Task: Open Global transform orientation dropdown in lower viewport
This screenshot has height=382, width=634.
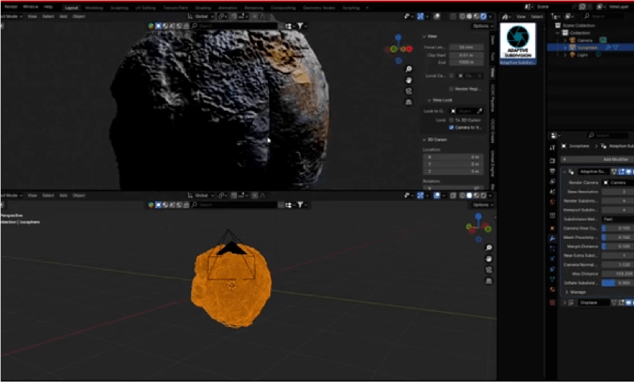Action: click(x=201, y=195)
